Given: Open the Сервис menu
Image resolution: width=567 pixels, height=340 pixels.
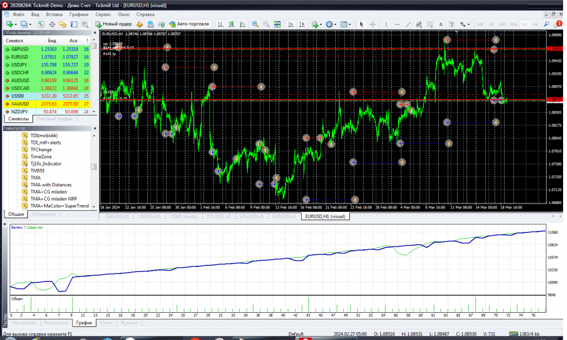Looking at the screenshot, I should pos(103,15).
